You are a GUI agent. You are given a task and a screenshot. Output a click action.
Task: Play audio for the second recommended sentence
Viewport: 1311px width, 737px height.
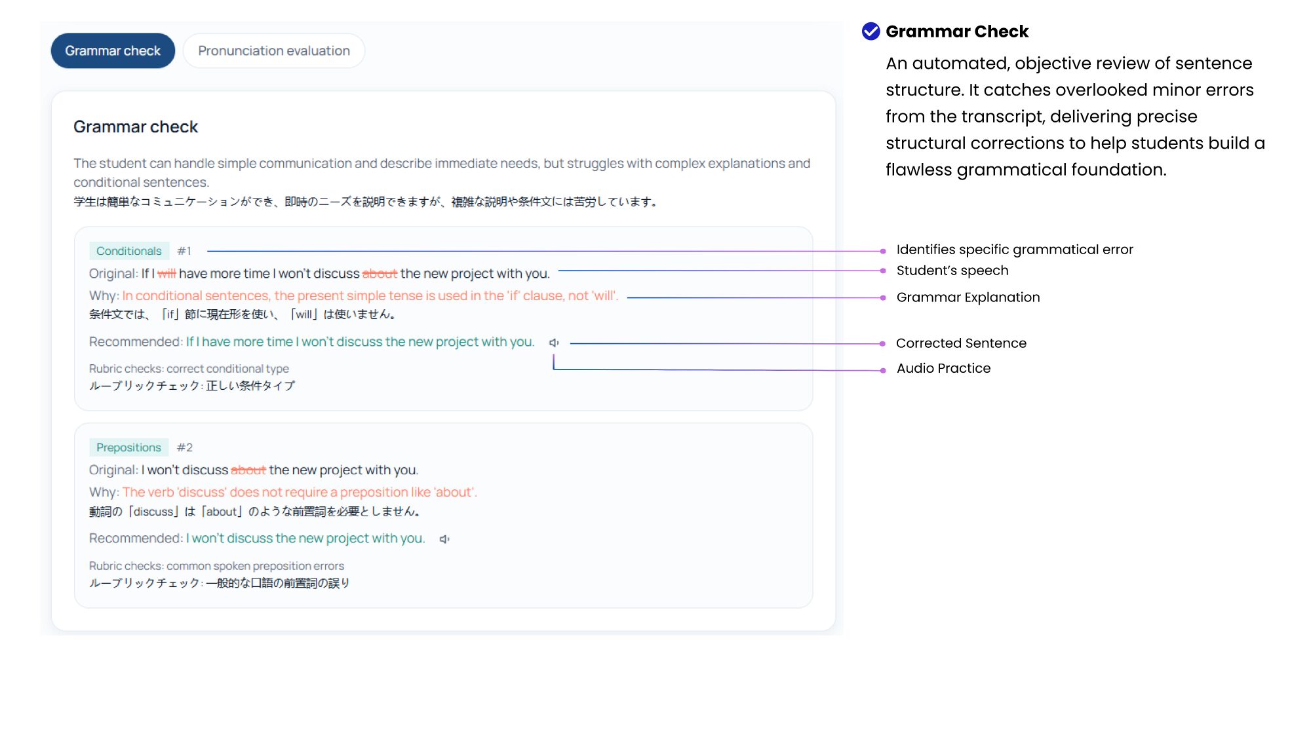[x=444, y=539]
